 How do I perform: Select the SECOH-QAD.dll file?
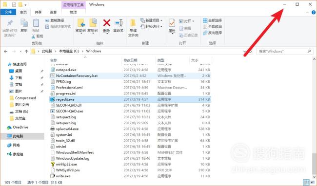pyautogui.click(x=69, y=105)
